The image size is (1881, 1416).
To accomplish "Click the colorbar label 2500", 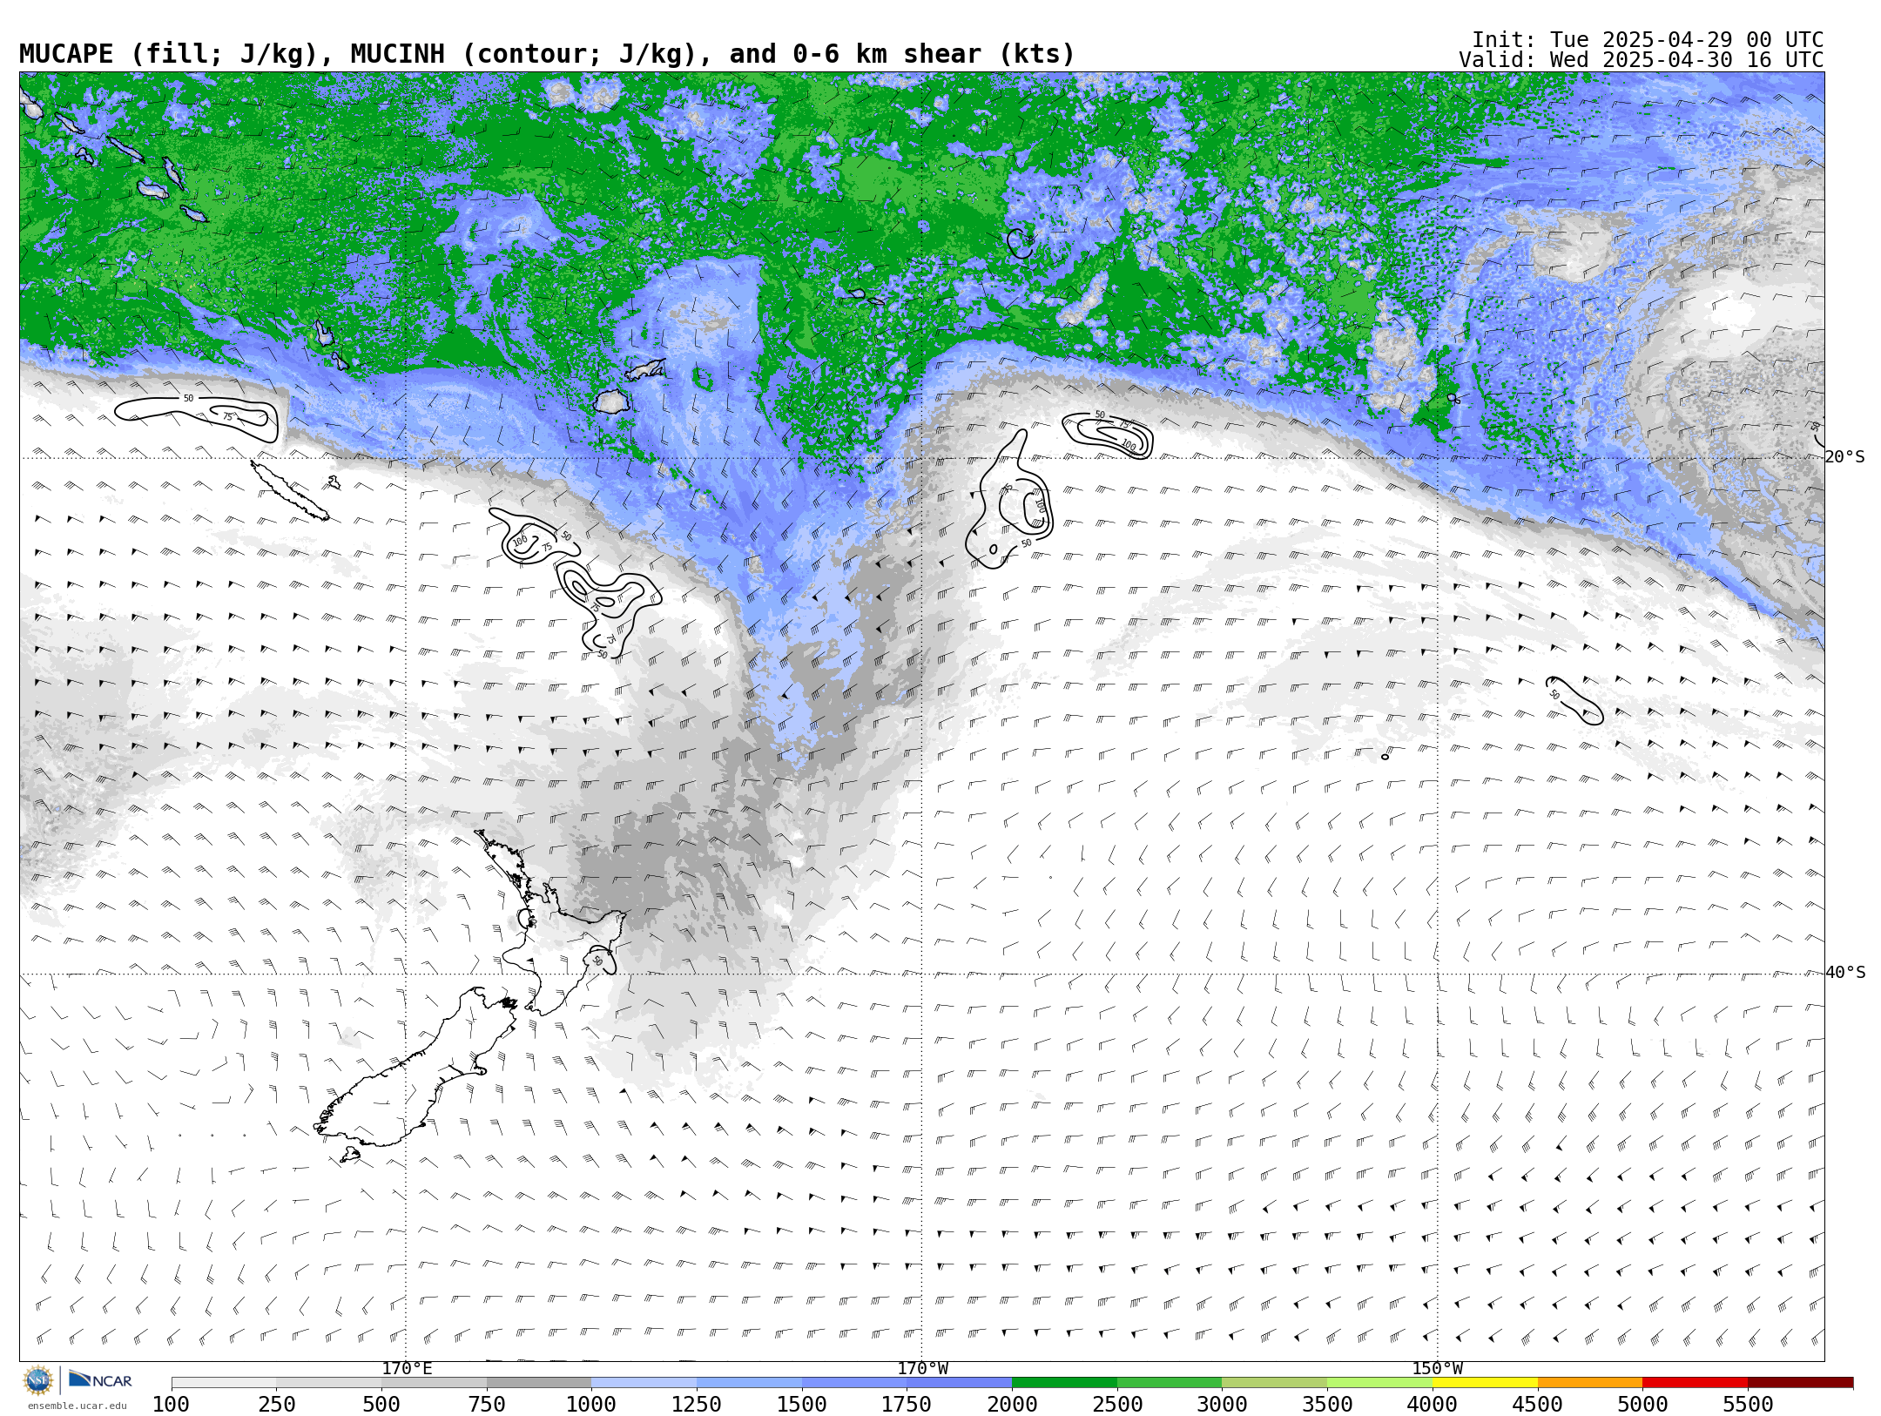I will tap(1117, 1405).
